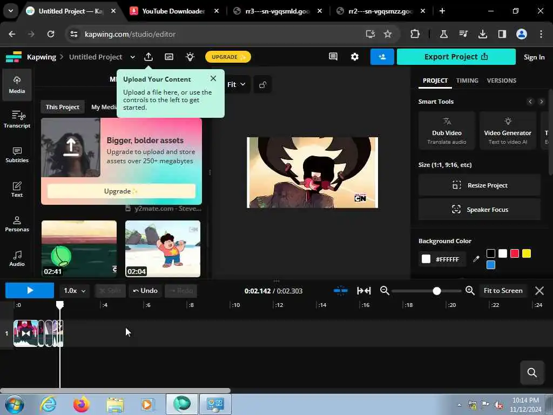
Task: Select the blue background color swatch
Action: [x=490, y=265]
